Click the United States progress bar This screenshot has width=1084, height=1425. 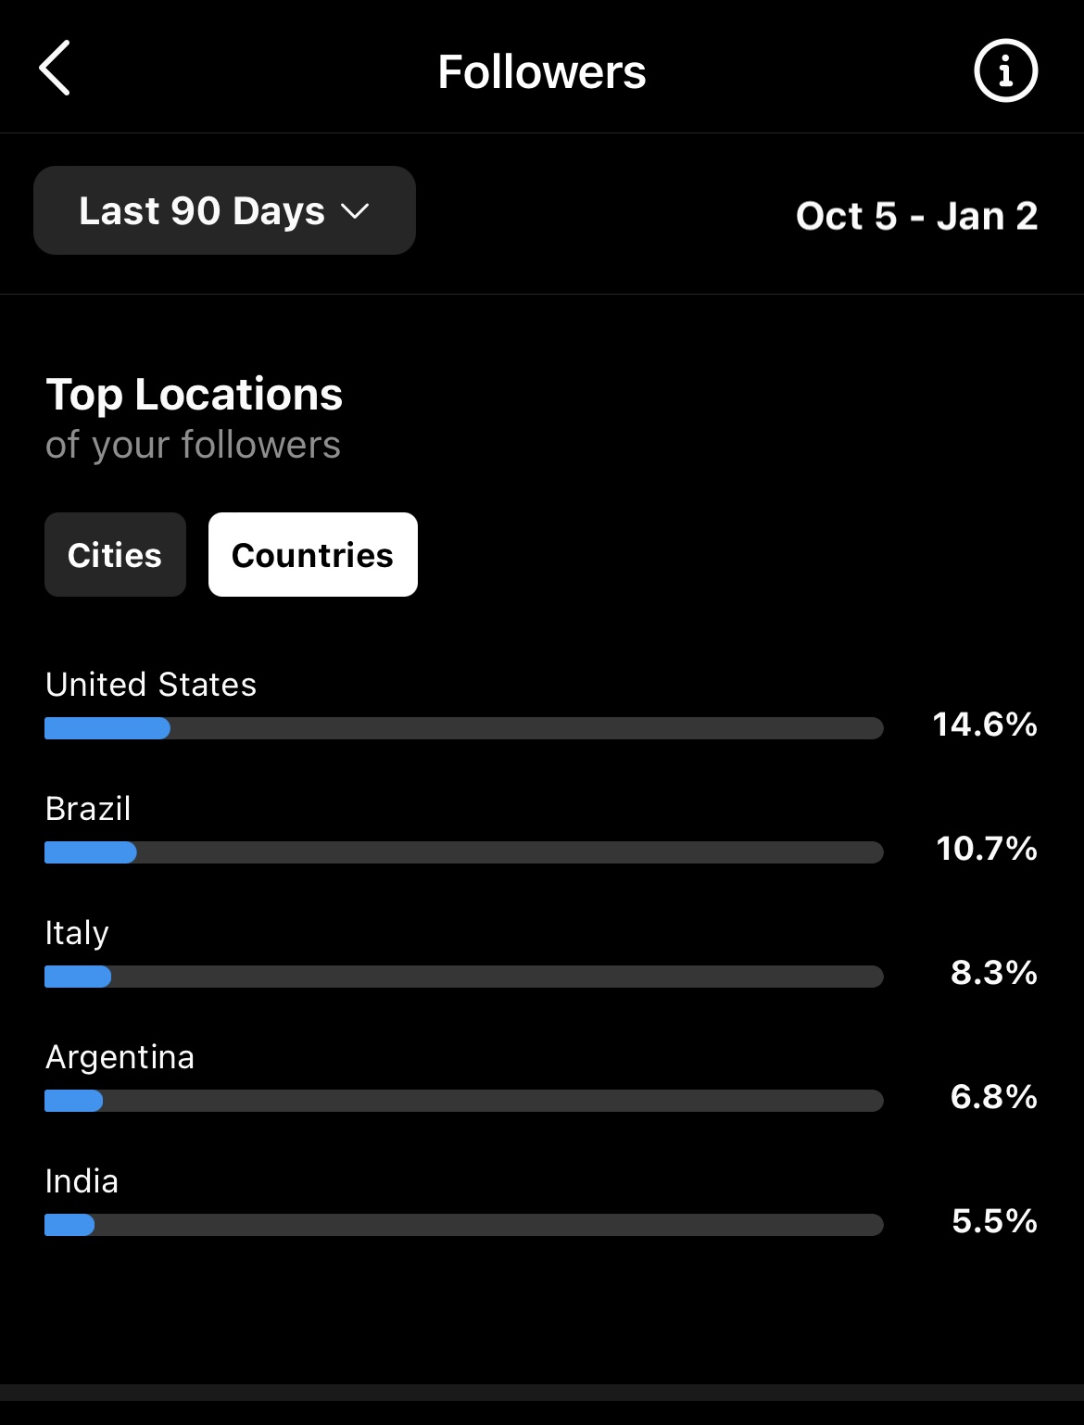click(464, 728)
